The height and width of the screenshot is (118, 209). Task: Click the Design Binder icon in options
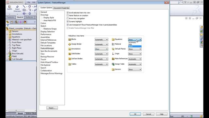point(70,44)
